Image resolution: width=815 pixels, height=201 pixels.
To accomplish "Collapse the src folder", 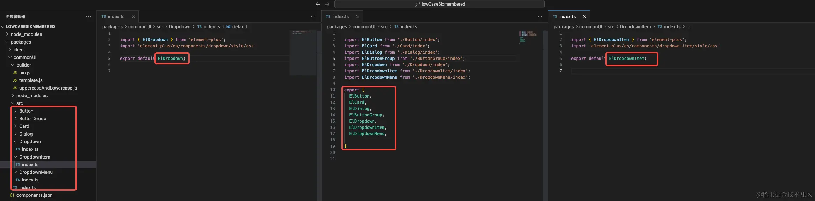I will (48, 103).
